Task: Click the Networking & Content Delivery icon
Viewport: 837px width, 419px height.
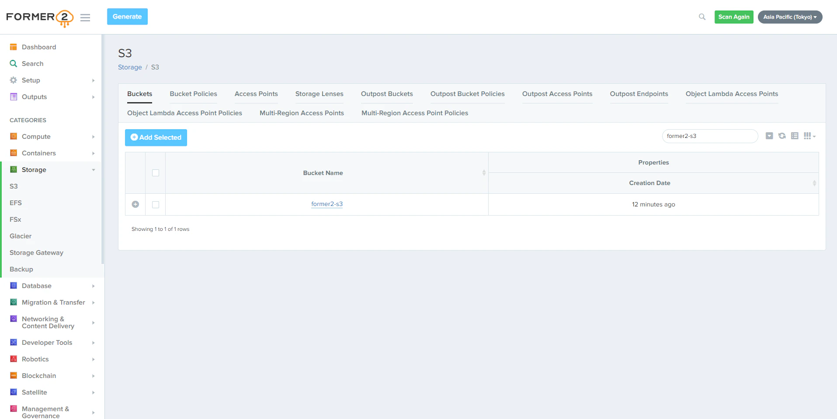Action: click(x=14, y=319)
